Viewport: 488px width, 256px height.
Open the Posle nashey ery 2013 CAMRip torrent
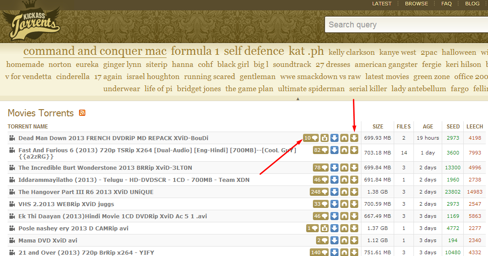[x=74, y=228]
